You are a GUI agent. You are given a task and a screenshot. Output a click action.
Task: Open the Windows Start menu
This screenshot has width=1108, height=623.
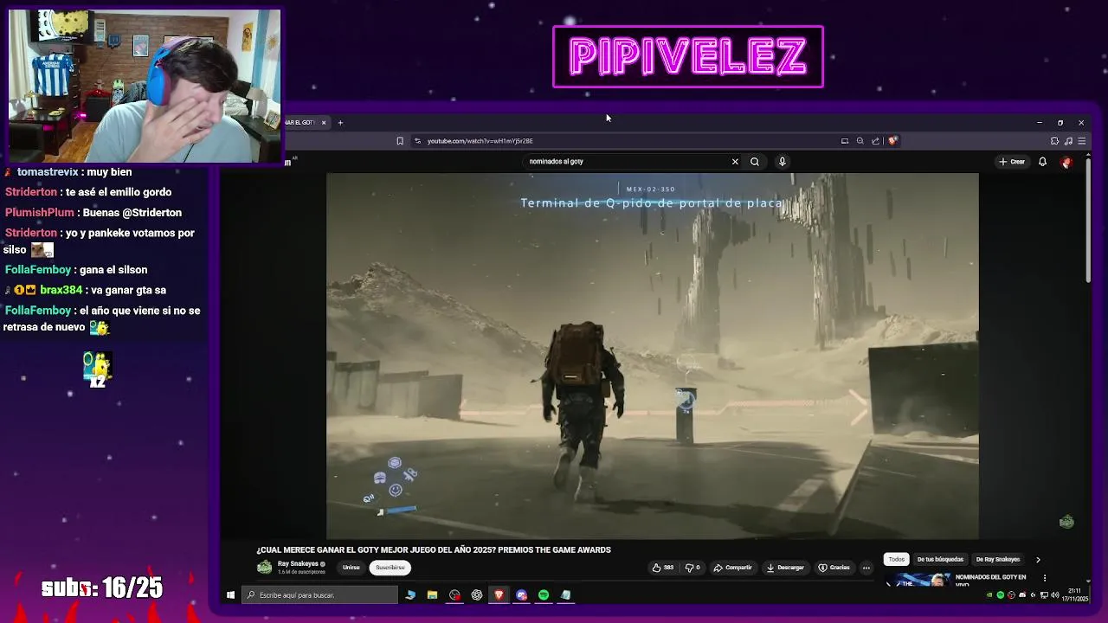tap(230, 595)
